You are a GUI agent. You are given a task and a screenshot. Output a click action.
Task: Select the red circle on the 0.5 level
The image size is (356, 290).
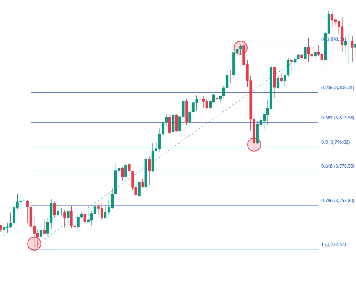(x=254, y=145)
